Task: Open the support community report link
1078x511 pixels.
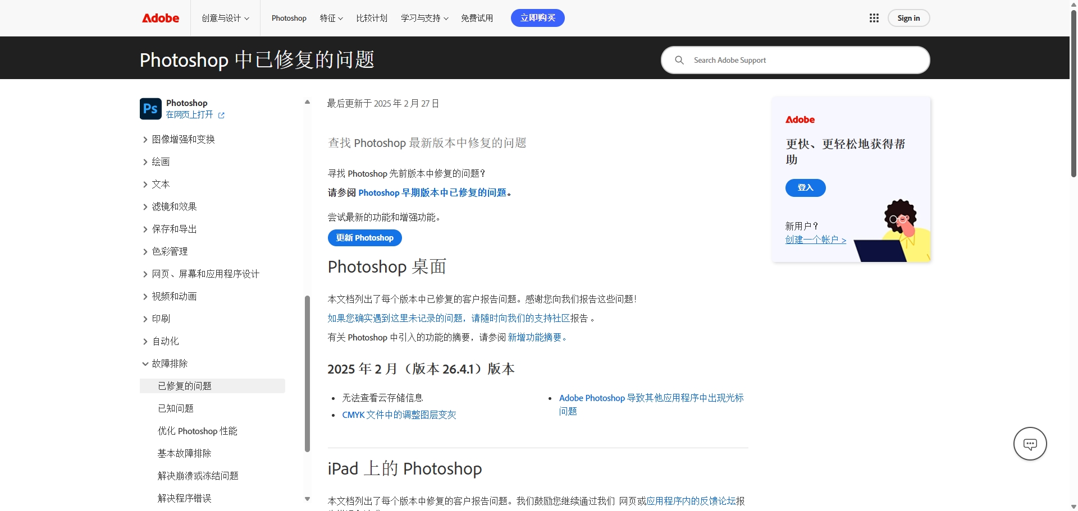Action: pos(449,318)
